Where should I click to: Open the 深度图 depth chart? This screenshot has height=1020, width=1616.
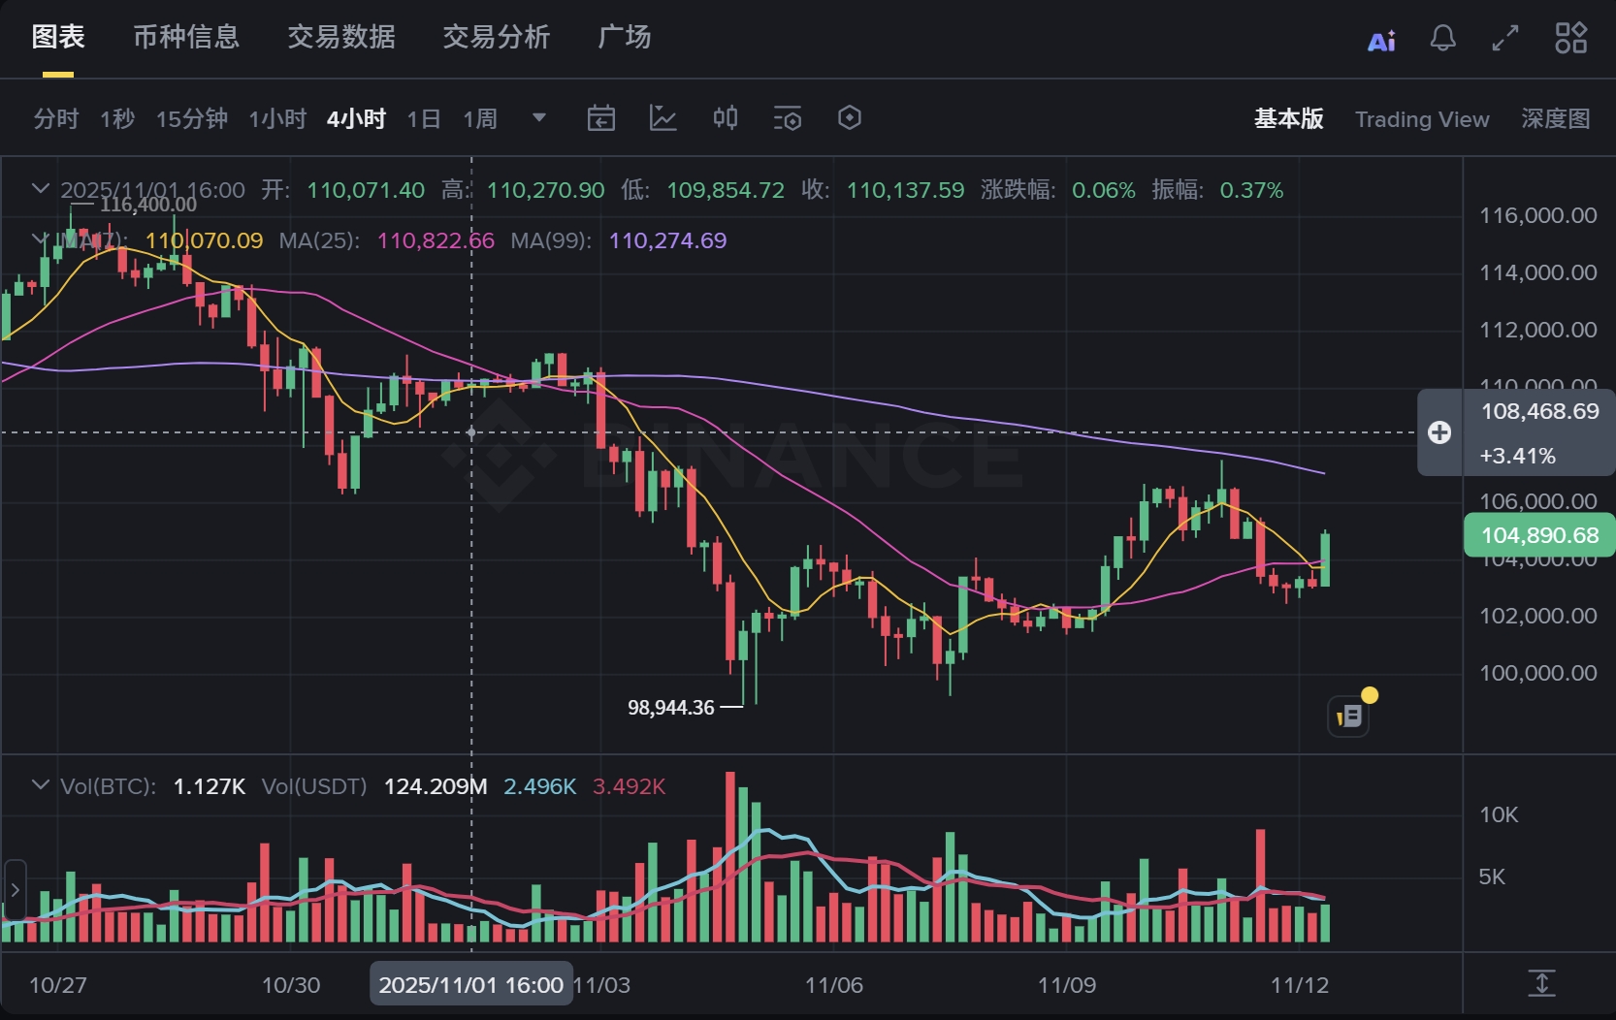1555,119
